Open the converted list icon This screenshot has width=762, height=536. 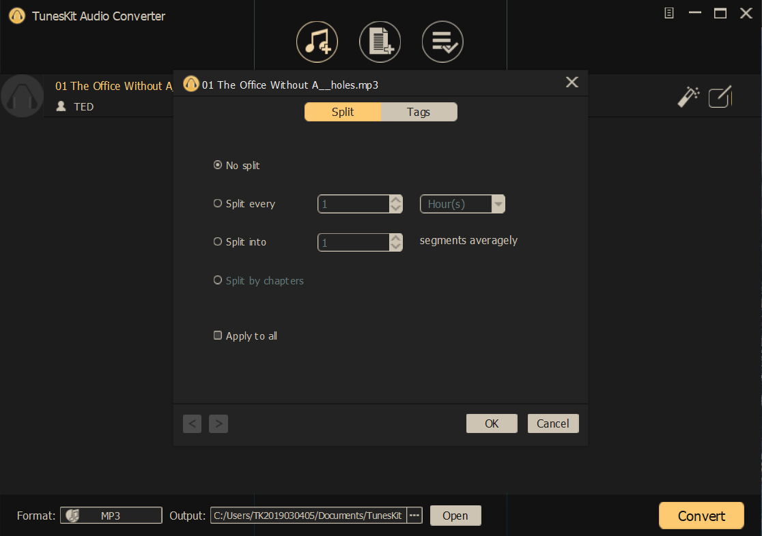[442, 42]
